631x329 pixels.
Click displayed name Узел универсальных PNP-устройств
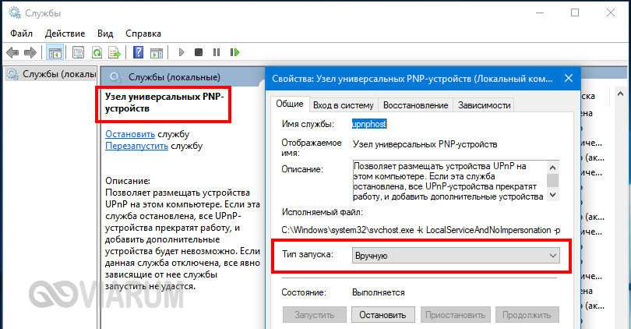(425, 144)
